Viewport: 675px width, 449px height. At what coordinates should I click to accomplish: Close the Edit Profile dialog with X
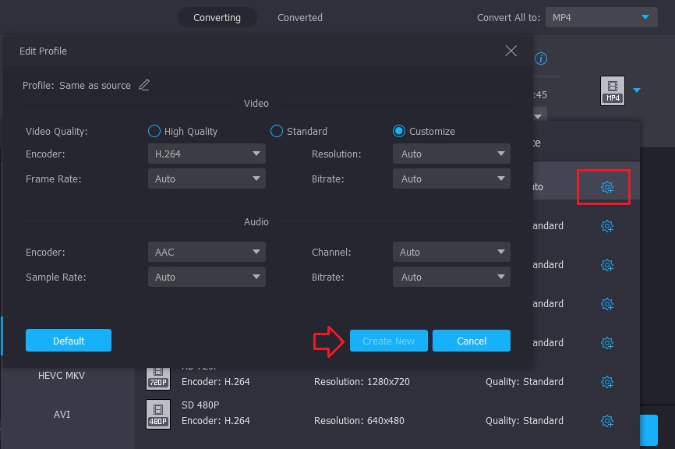pyautogui.click(x=511, y=51)
